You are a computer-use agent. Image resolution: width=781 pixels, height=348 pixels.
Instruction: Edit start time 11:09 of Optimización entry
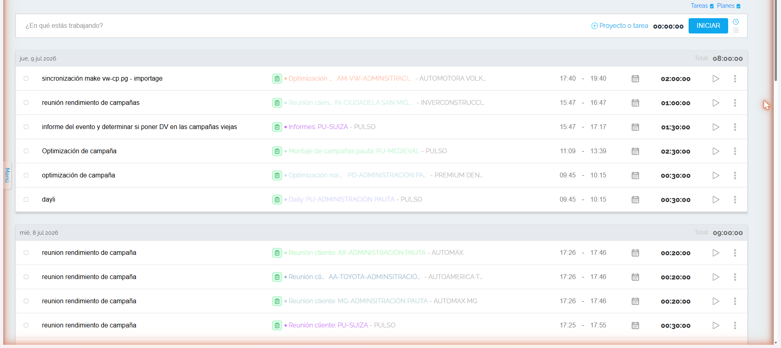[x=568, y=151]
